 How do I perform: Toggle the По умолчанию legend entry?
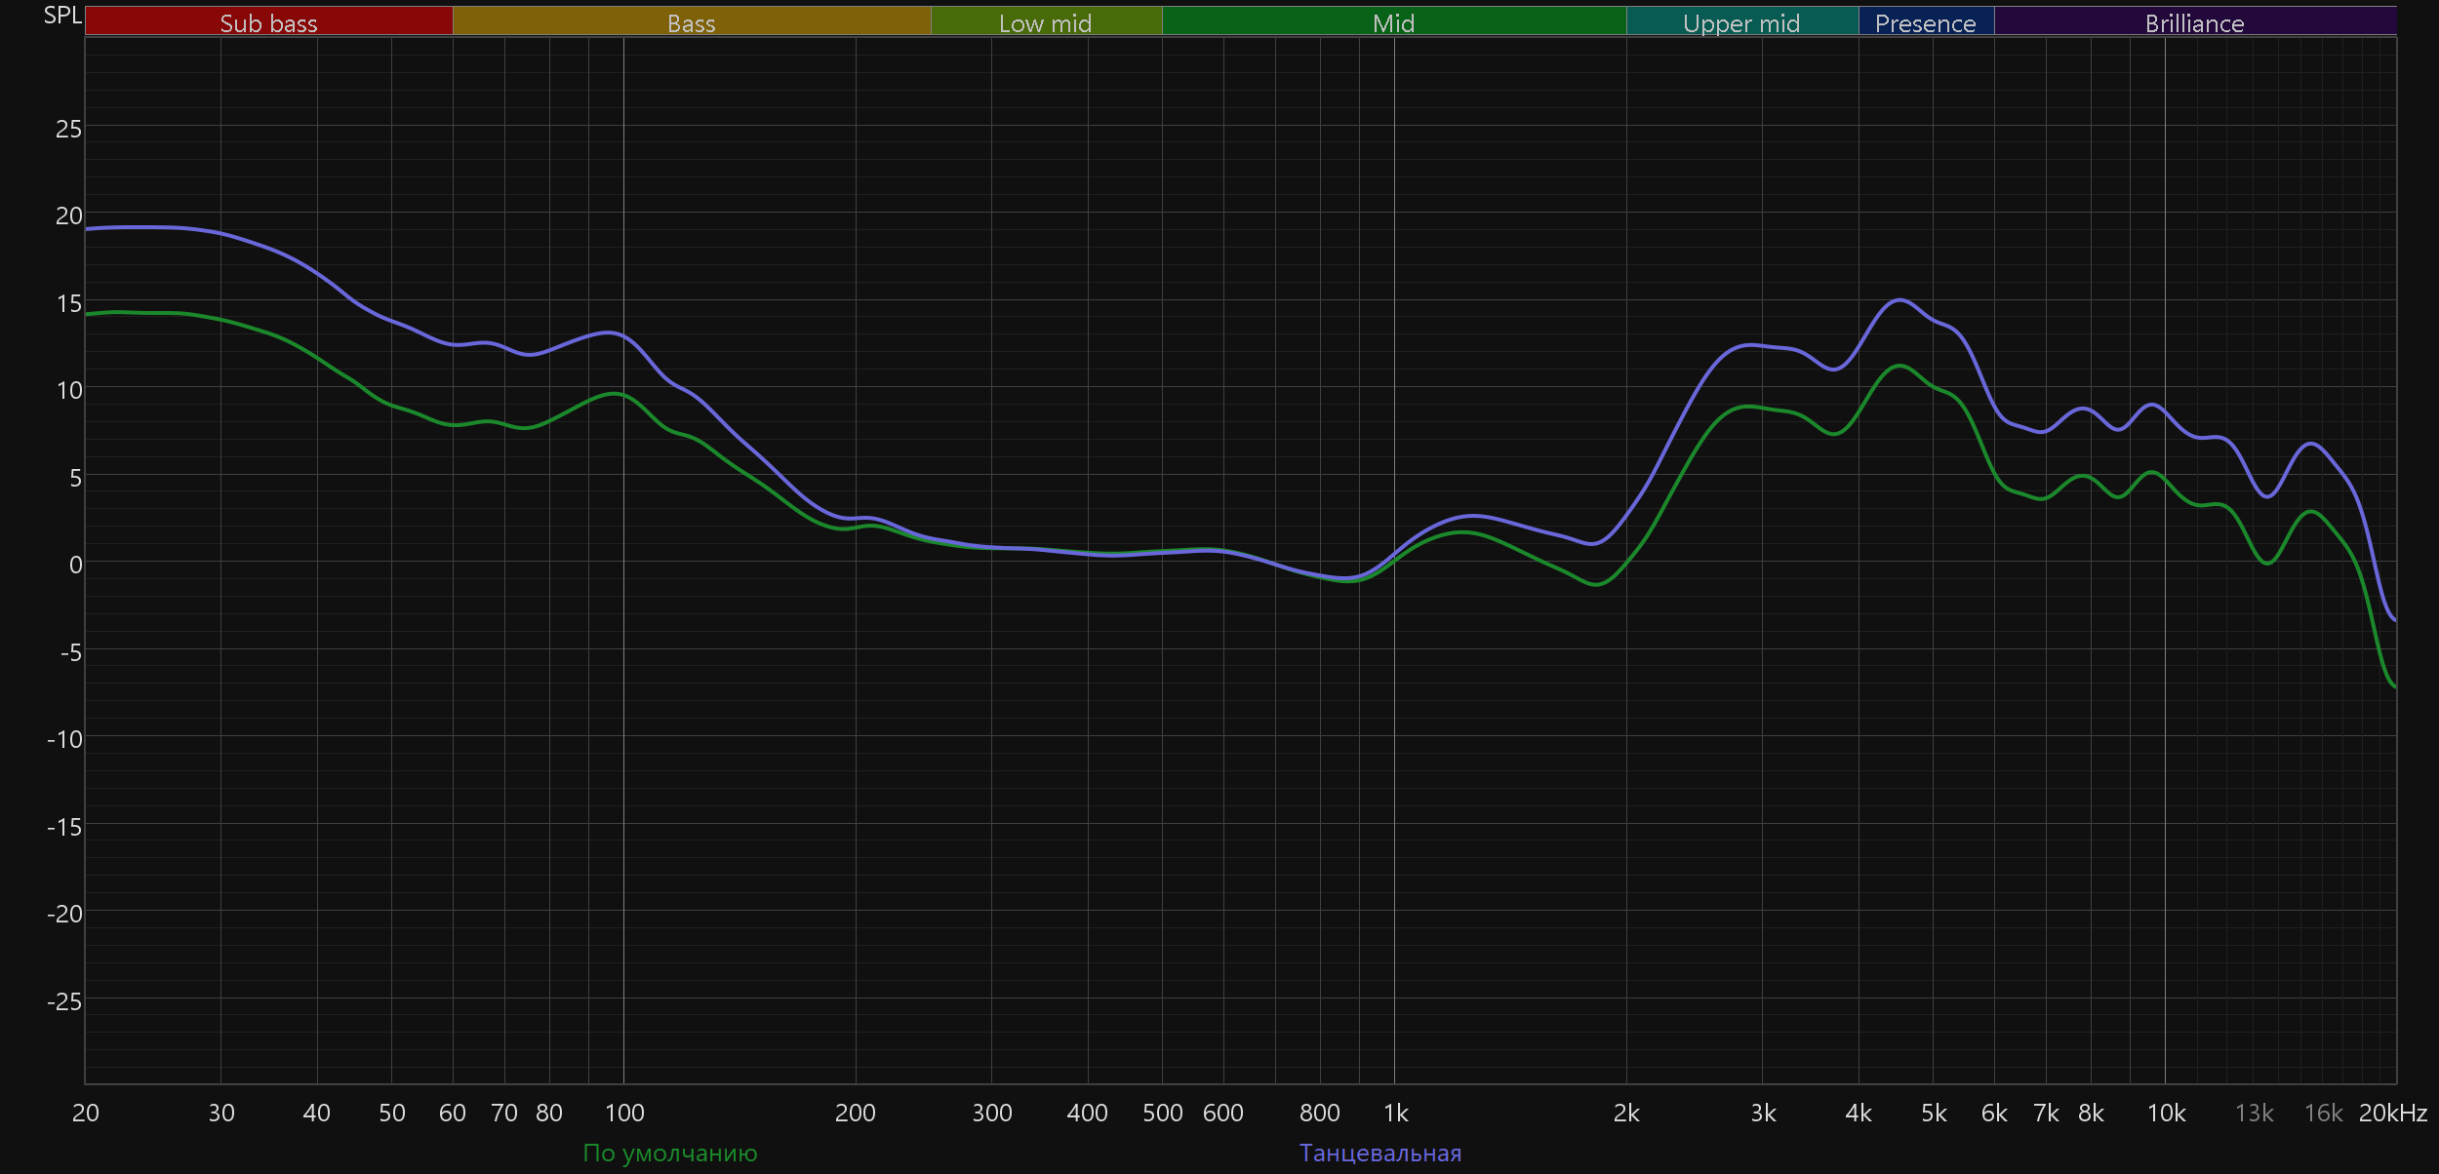click(x=669, y=1153)
